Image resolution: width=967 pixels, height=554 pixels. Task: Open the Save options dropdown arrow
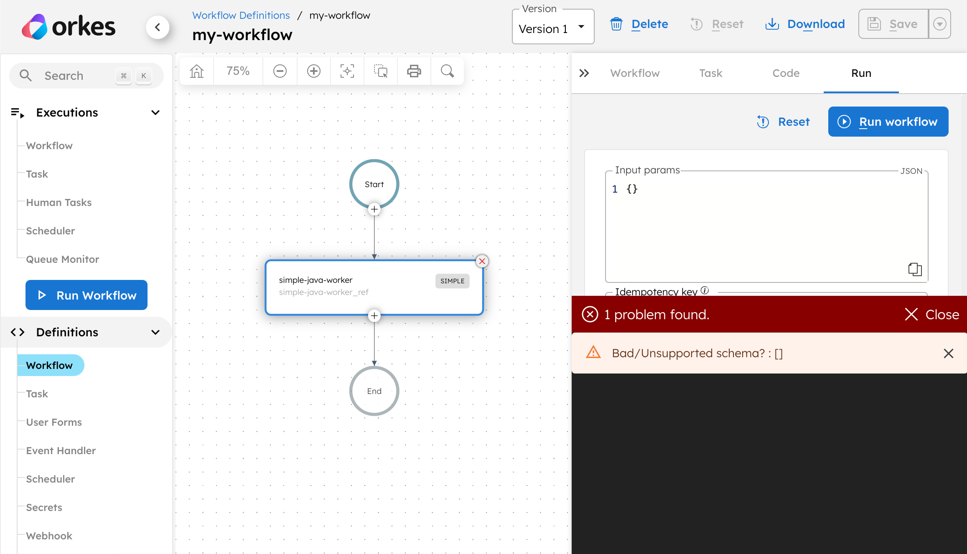(x=940, y=24)
